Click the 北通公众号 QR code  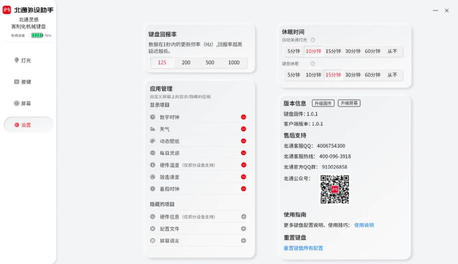pos(334,189)
